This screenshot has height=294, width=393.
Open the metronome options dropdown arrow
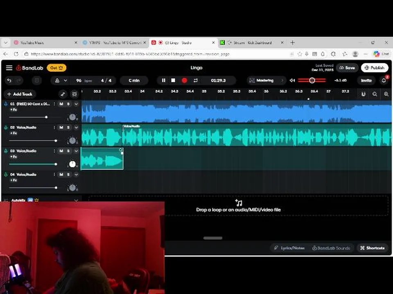(65, 80)
